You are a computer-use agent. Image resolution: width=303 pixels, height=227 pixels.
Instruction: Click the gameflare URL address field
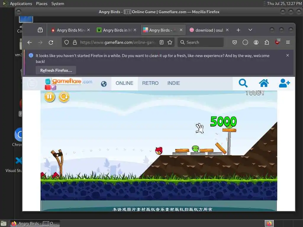[118, 42]
